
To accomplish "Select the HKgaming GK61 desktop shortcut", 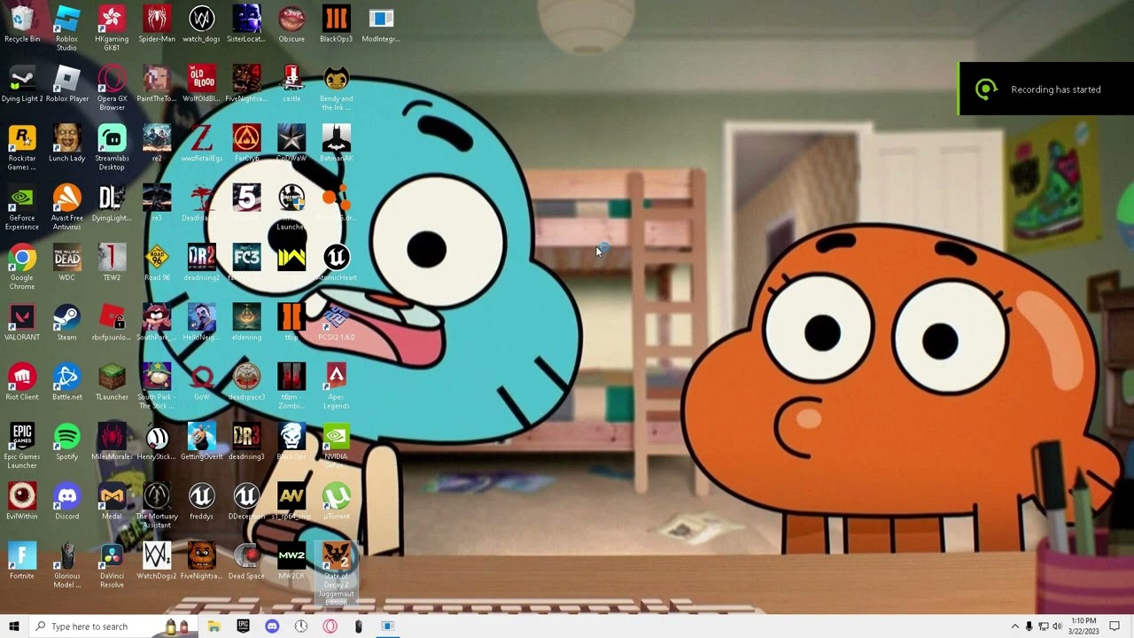I will [112, 27].
